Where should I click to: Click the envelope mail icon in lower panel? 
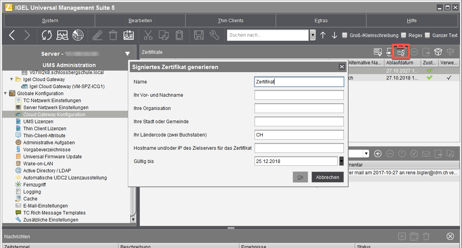pos(426,153)
